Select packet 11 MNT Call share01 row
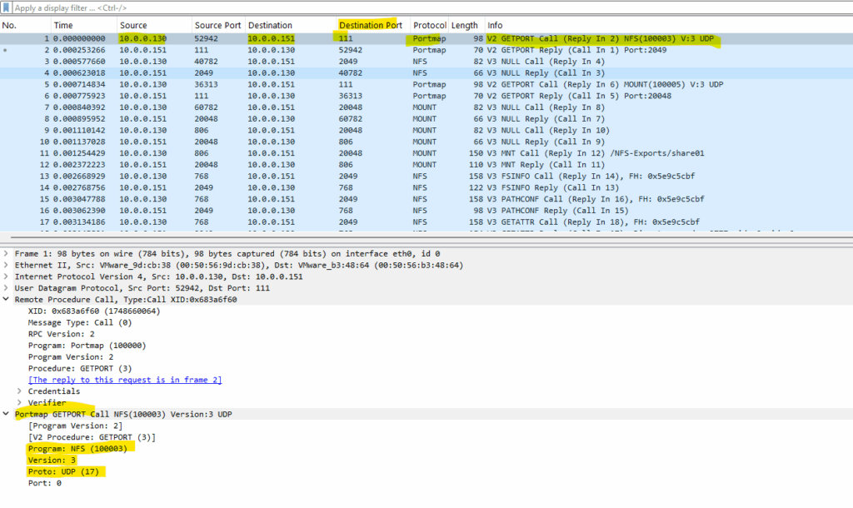This screenshot has width=853, height=508. 426,153
